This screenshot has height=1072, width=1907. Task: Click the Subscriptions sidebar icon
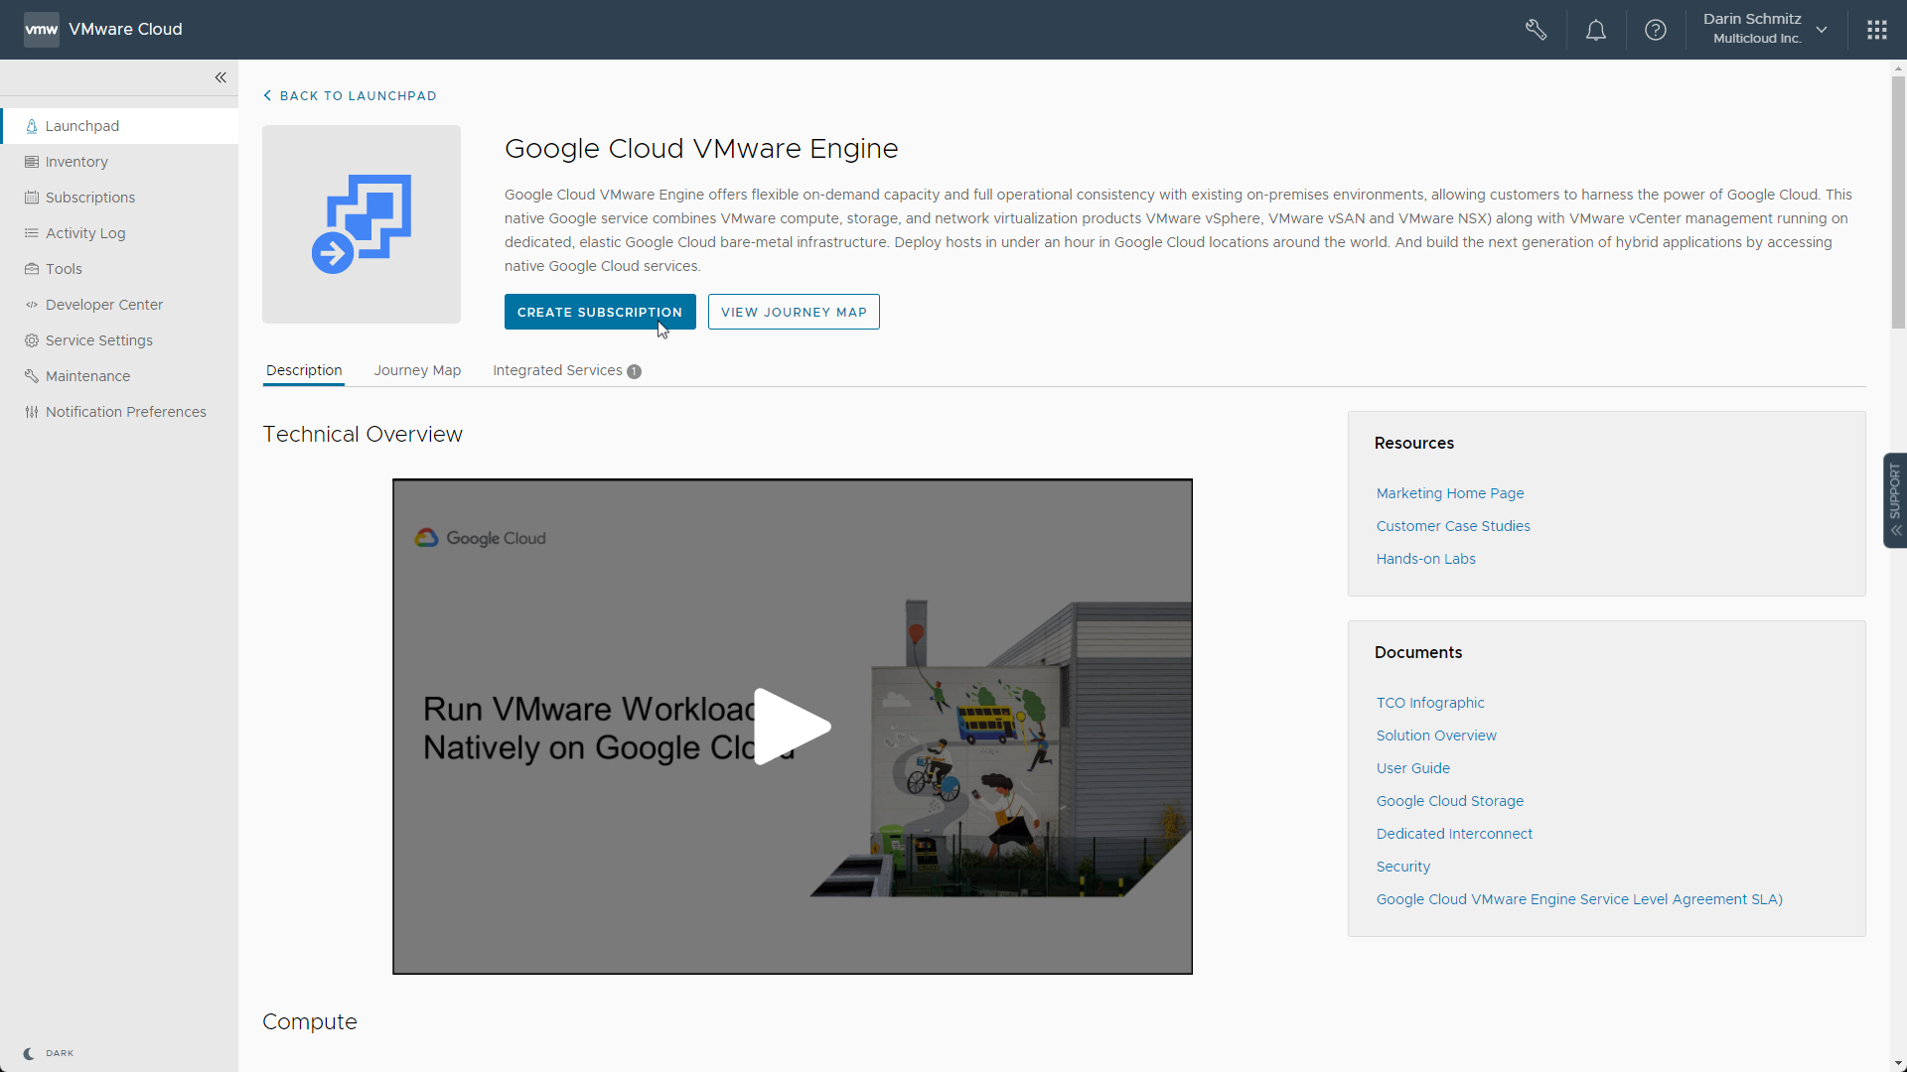pyautogui.click(x=32, y=198)
